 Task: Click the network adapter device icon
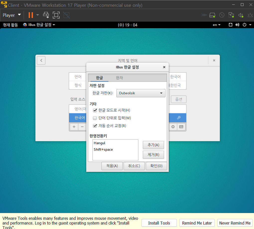231,15
